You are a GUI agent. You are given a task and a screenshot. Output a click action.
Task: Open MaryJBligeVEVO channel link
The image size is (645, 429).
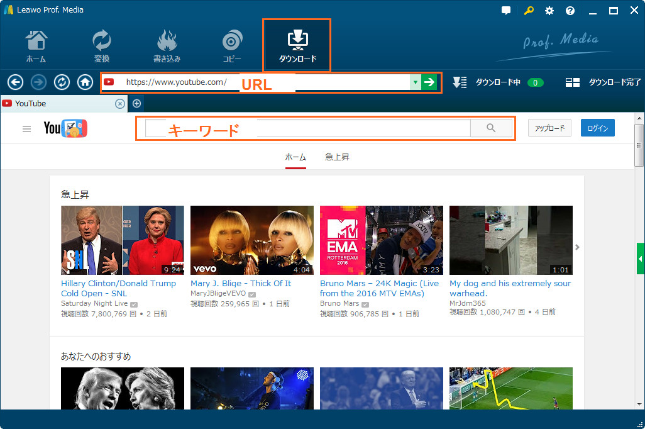(218, 294)
